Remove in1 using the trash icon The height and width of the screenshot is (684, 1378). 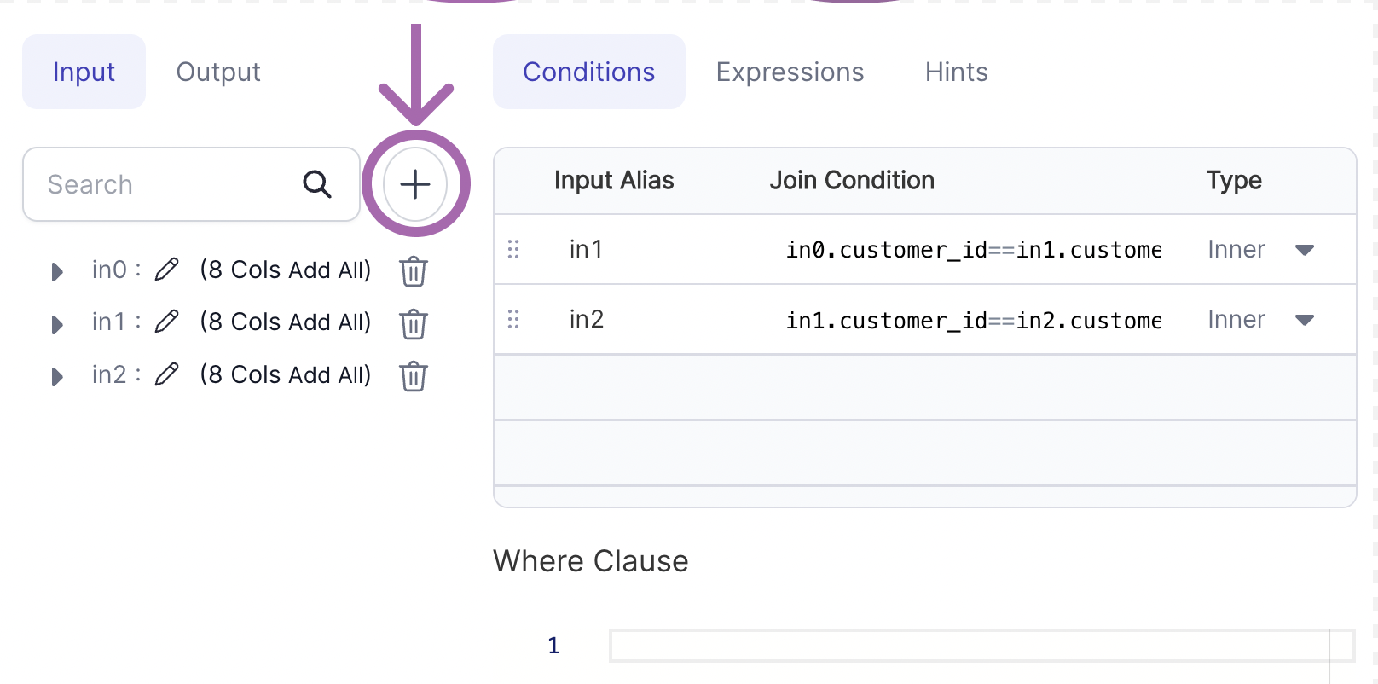(x=413, y=323)
